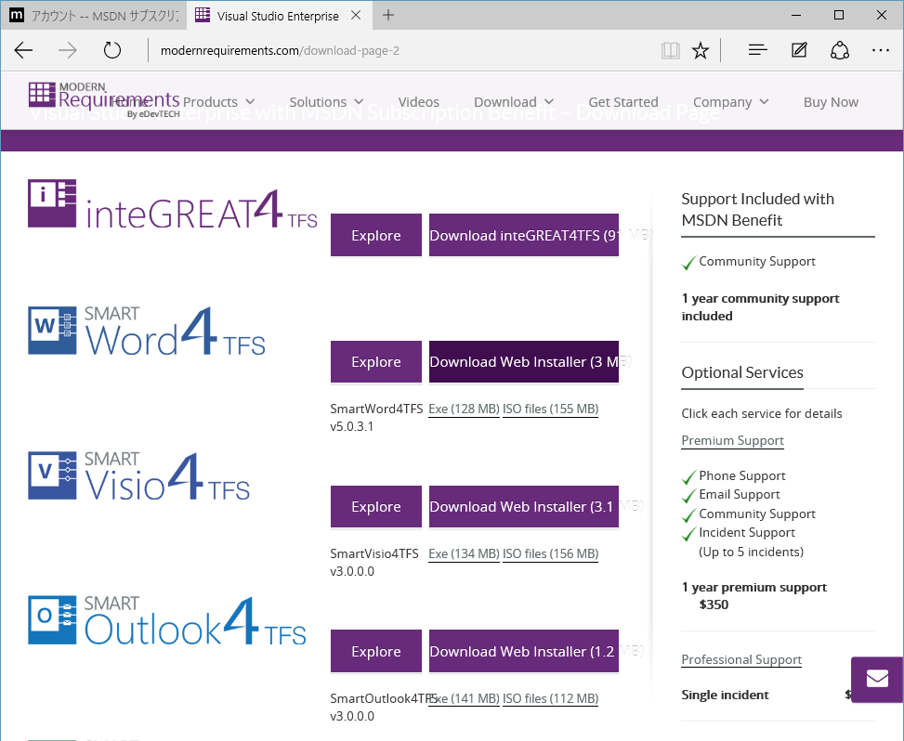Screen dimensions: 904x741
Task: Open the Get Started menu item
Action: 623,102
